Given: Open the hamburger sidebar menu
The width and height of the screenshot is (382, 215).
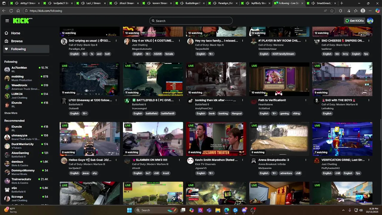Looking at the screenshot, I should tap(7, 21).
